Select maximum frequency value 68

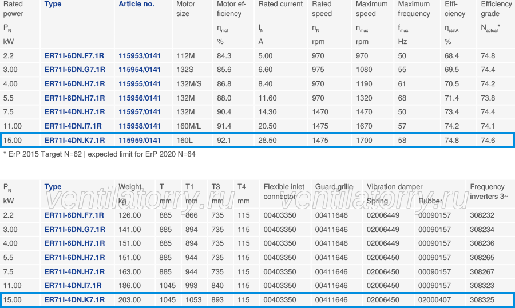pyautogui.click(x=402, y=98)
